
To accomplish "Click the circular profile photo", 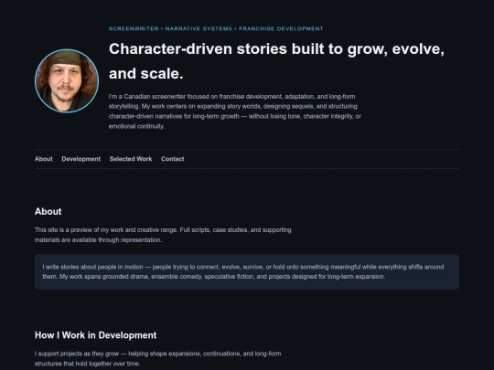I will coord(67,81).
